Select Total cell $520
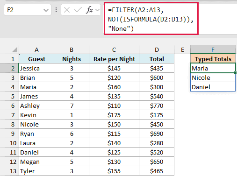The width and height of the screenshot is (237, 176). point(157,152)
